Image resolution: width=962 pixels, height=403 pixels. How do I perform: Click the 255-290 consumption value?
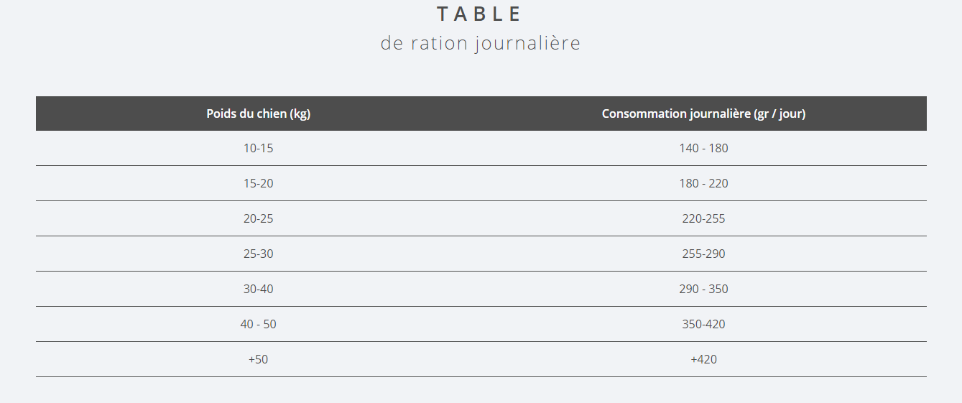pyautogui.click(x=704, y=254)
